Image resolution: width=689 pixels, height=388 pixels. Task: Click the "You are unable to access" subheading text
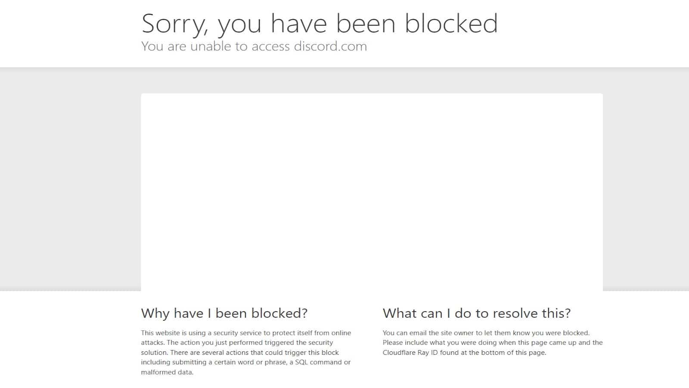216,46
